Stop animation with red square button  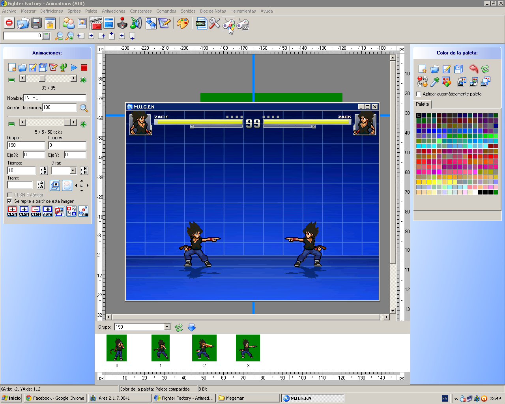84,67
